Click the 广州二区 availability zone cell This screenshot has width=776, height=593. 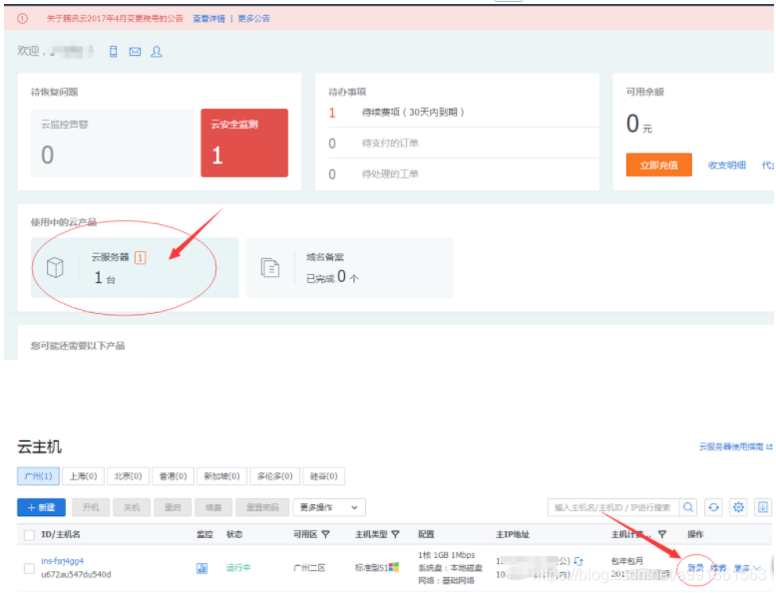[x=309, y=568]
